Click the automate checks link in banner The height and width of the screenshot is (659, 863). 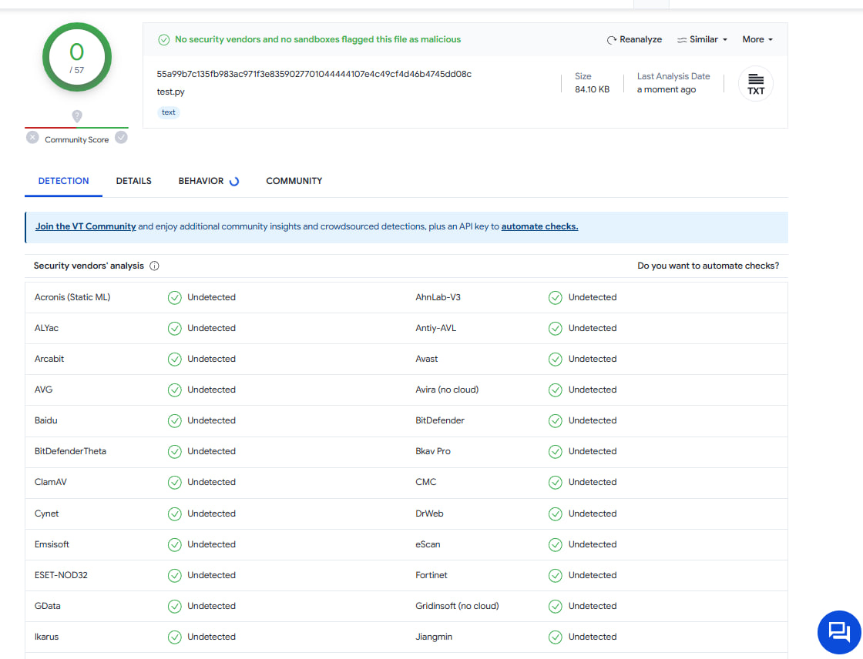click(x=539, y=226)
